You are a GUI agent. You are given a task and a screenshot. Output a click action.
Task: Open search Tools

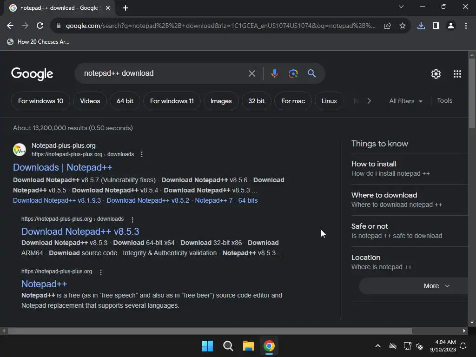pyautogui.click(x=444, y=101)
